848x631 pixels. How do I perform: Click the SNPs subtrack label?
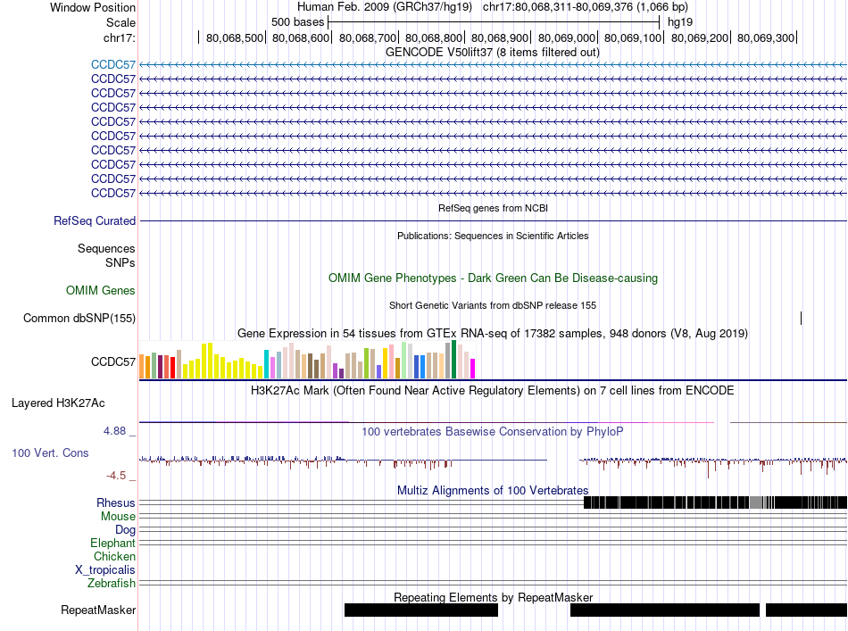pos(121,262)
